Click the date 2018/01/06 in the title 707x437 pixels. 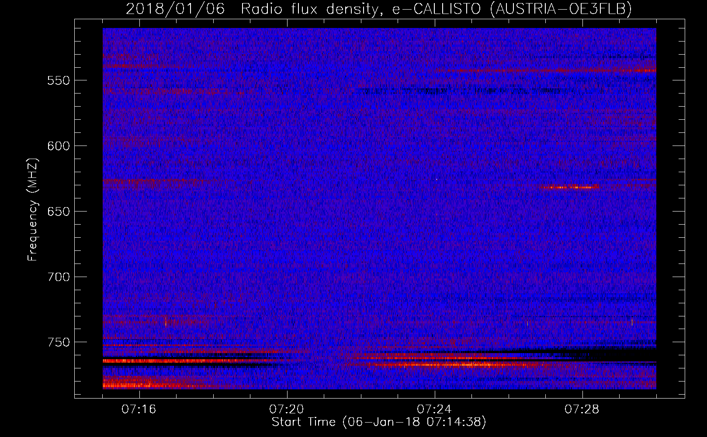coord(175,9)
